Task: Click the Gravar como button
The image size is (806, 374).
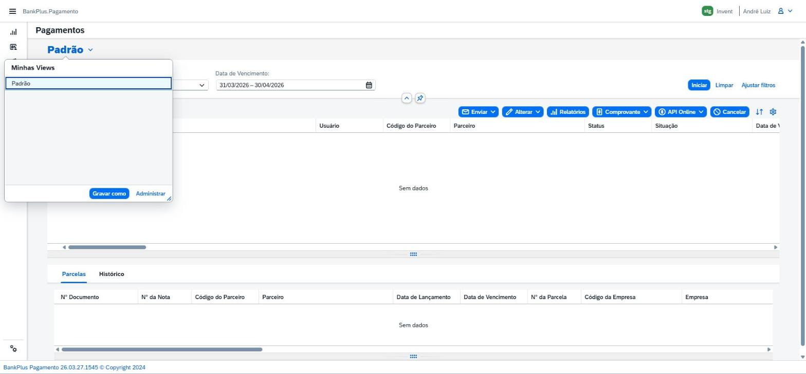Action: tap(109, 193)
